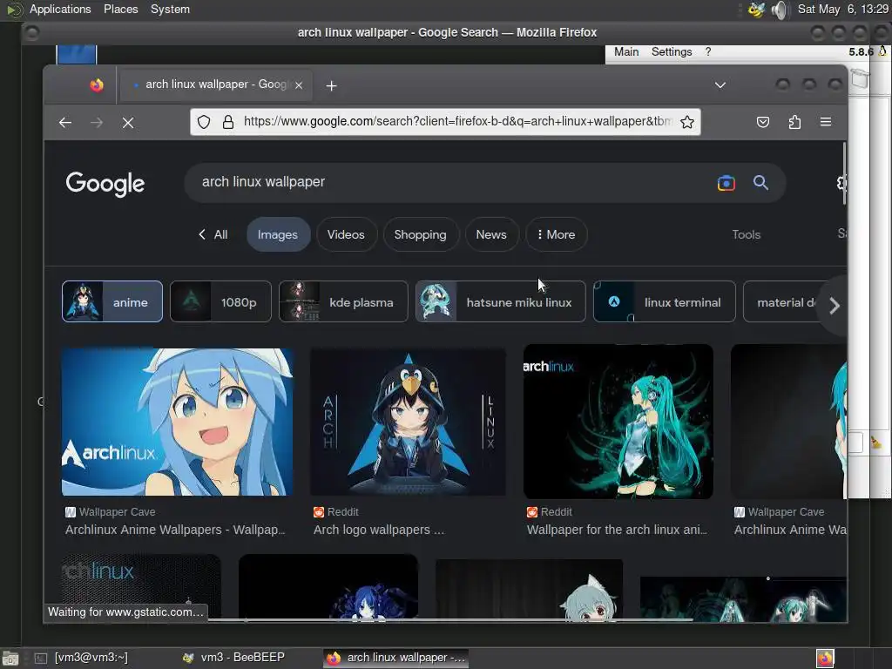Click the Firefox address bar URL

click(x=457, y=121)
